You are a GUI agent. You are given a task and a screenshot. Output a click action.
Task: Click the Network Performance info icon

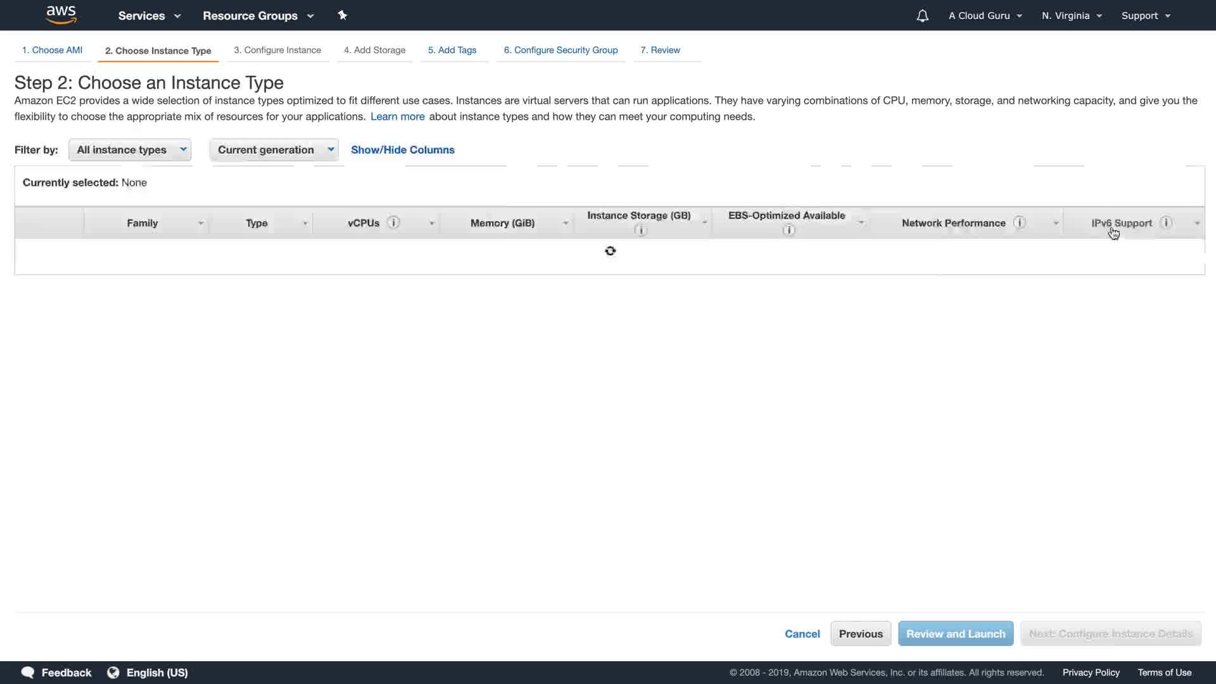point(1019,222)
